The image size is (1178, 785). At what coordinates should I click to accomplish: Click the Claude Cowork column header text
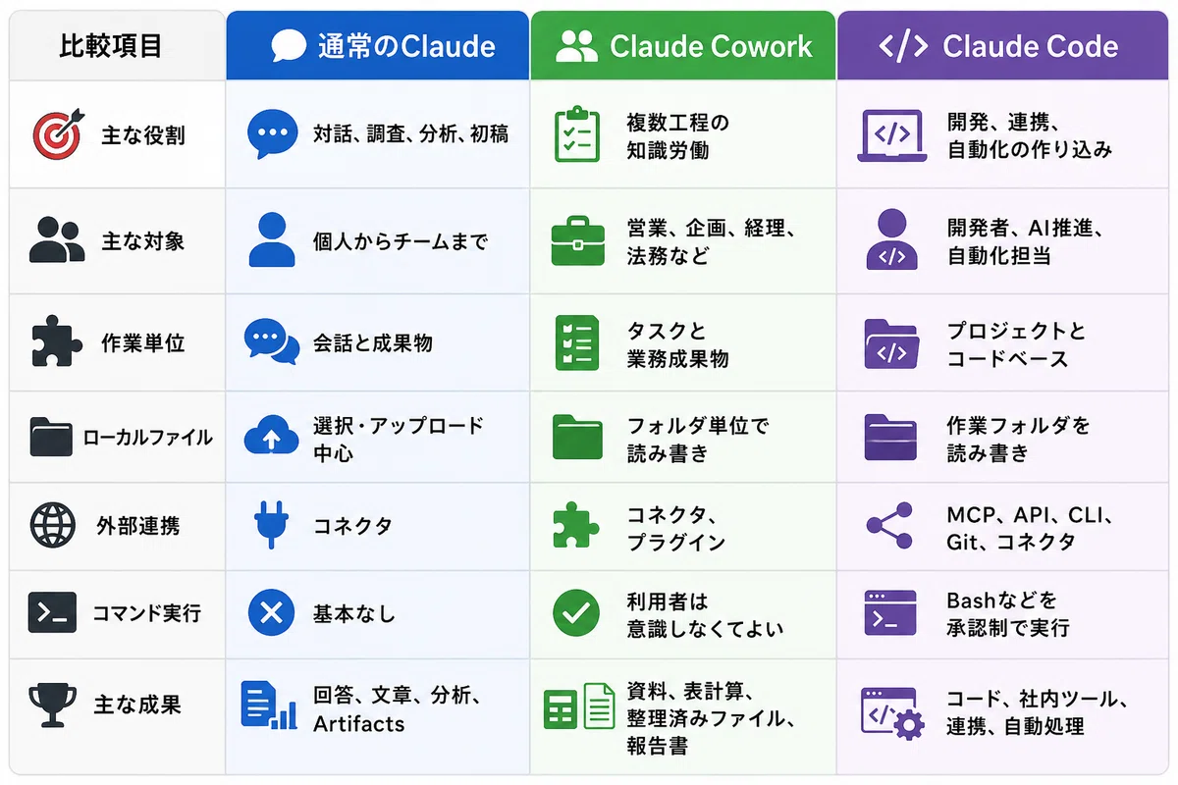tap(711, 46)
